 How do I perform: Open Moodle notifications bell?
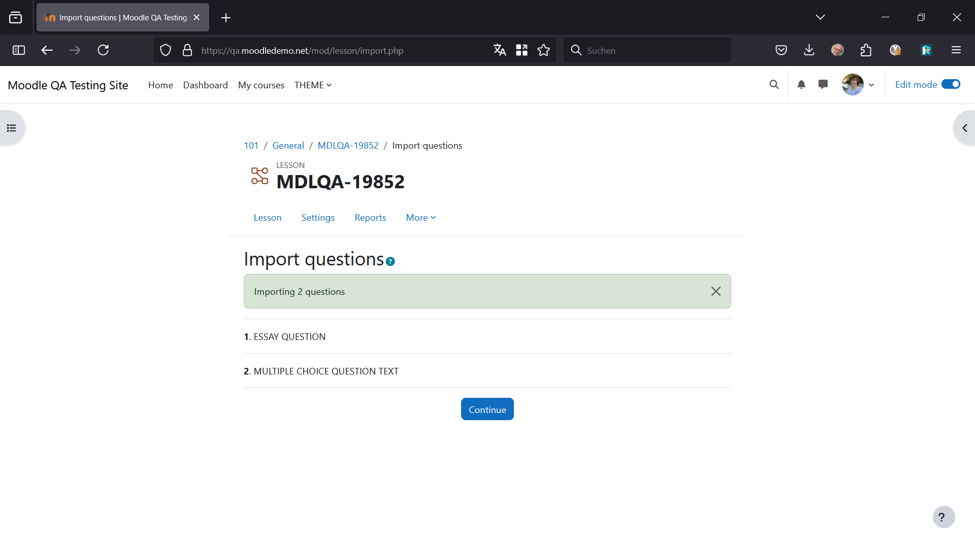[x=801, y=85]
